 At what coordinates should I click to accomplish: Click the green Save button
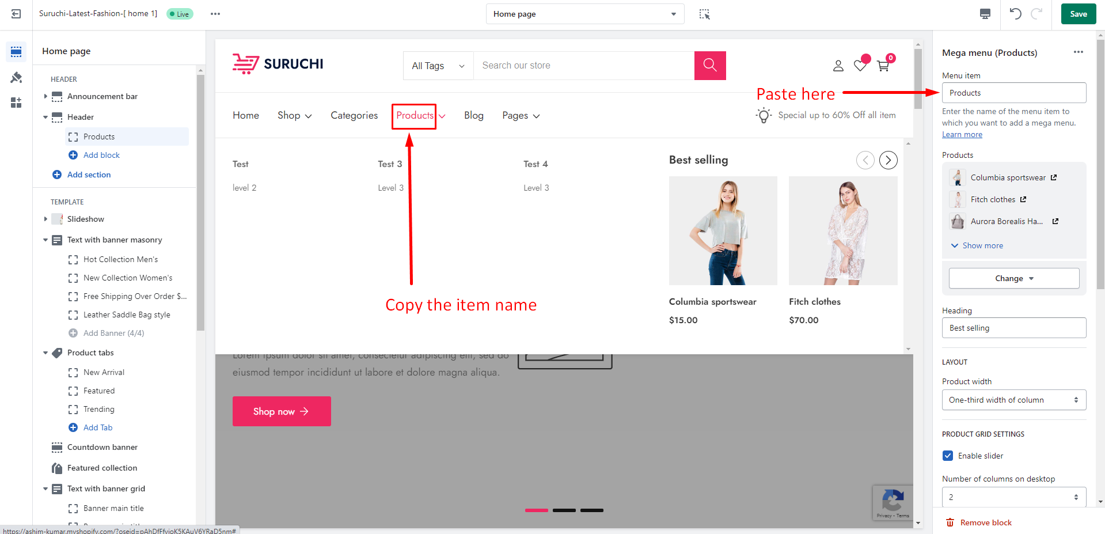[x=1078, y=14]
